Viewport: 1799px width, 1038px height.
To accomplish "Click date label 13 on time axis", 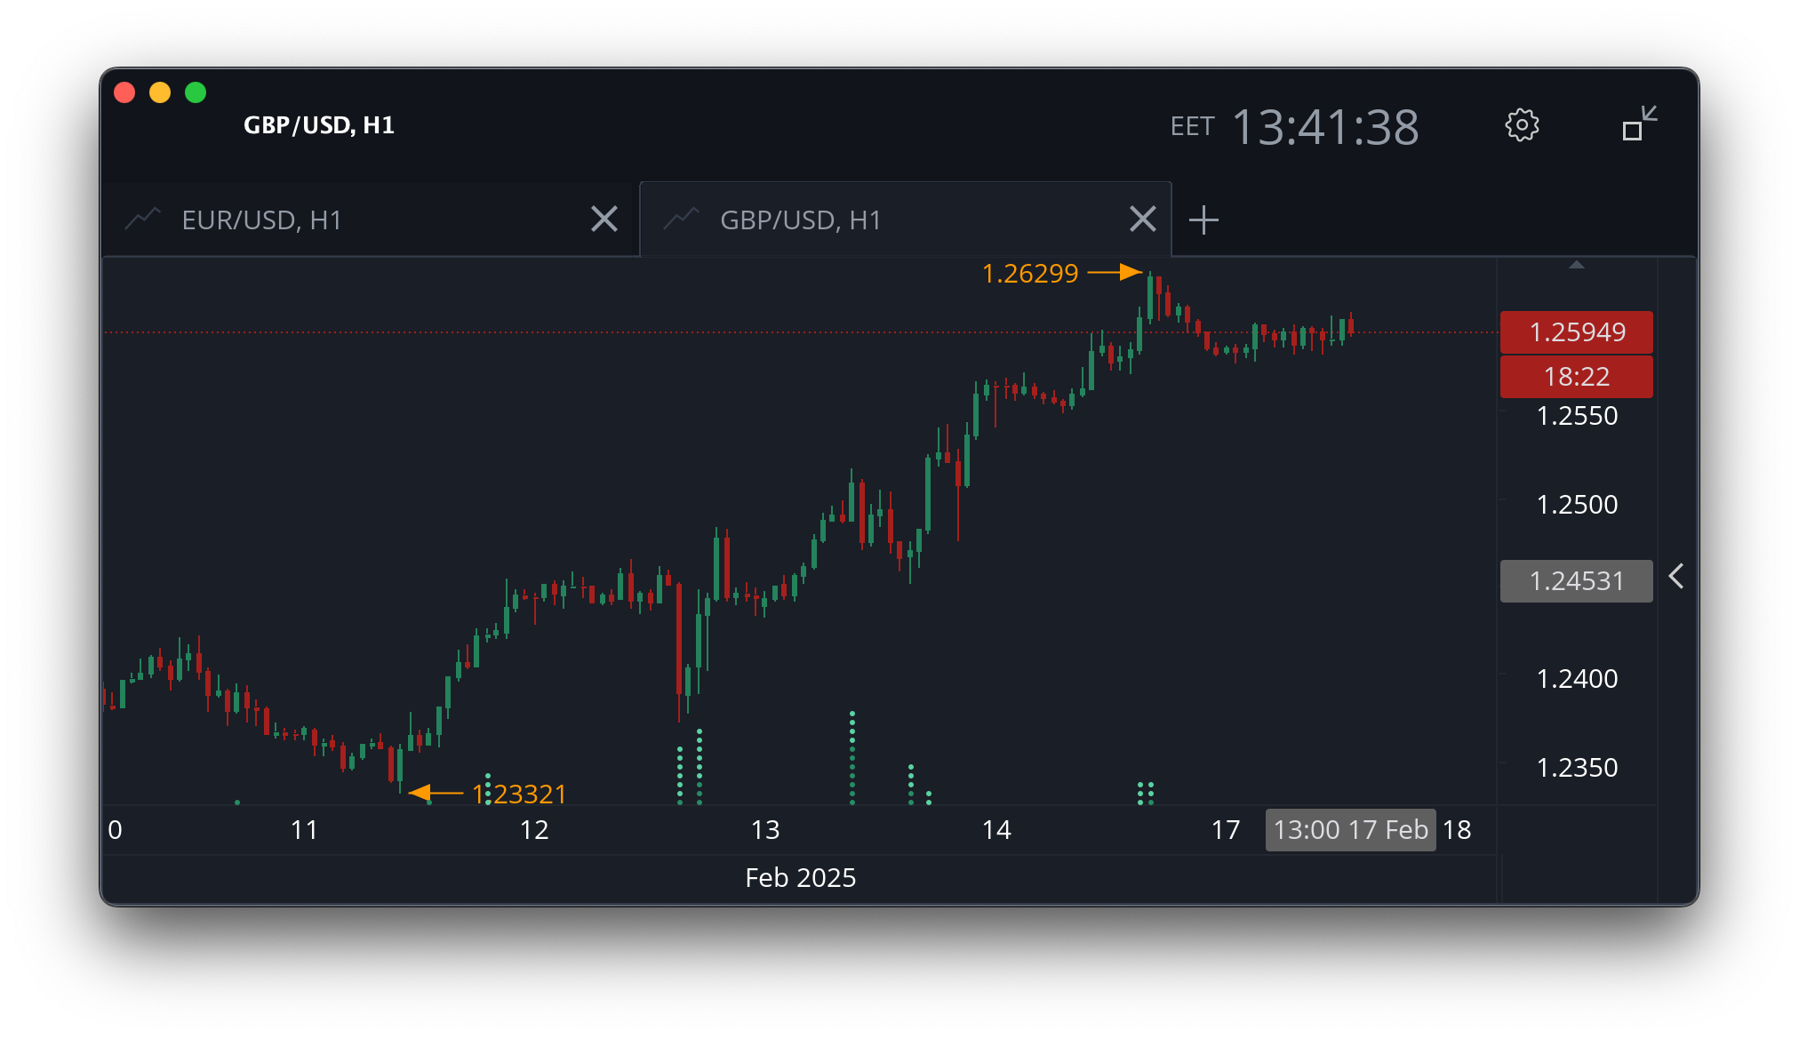I will (x=765, y=830).
